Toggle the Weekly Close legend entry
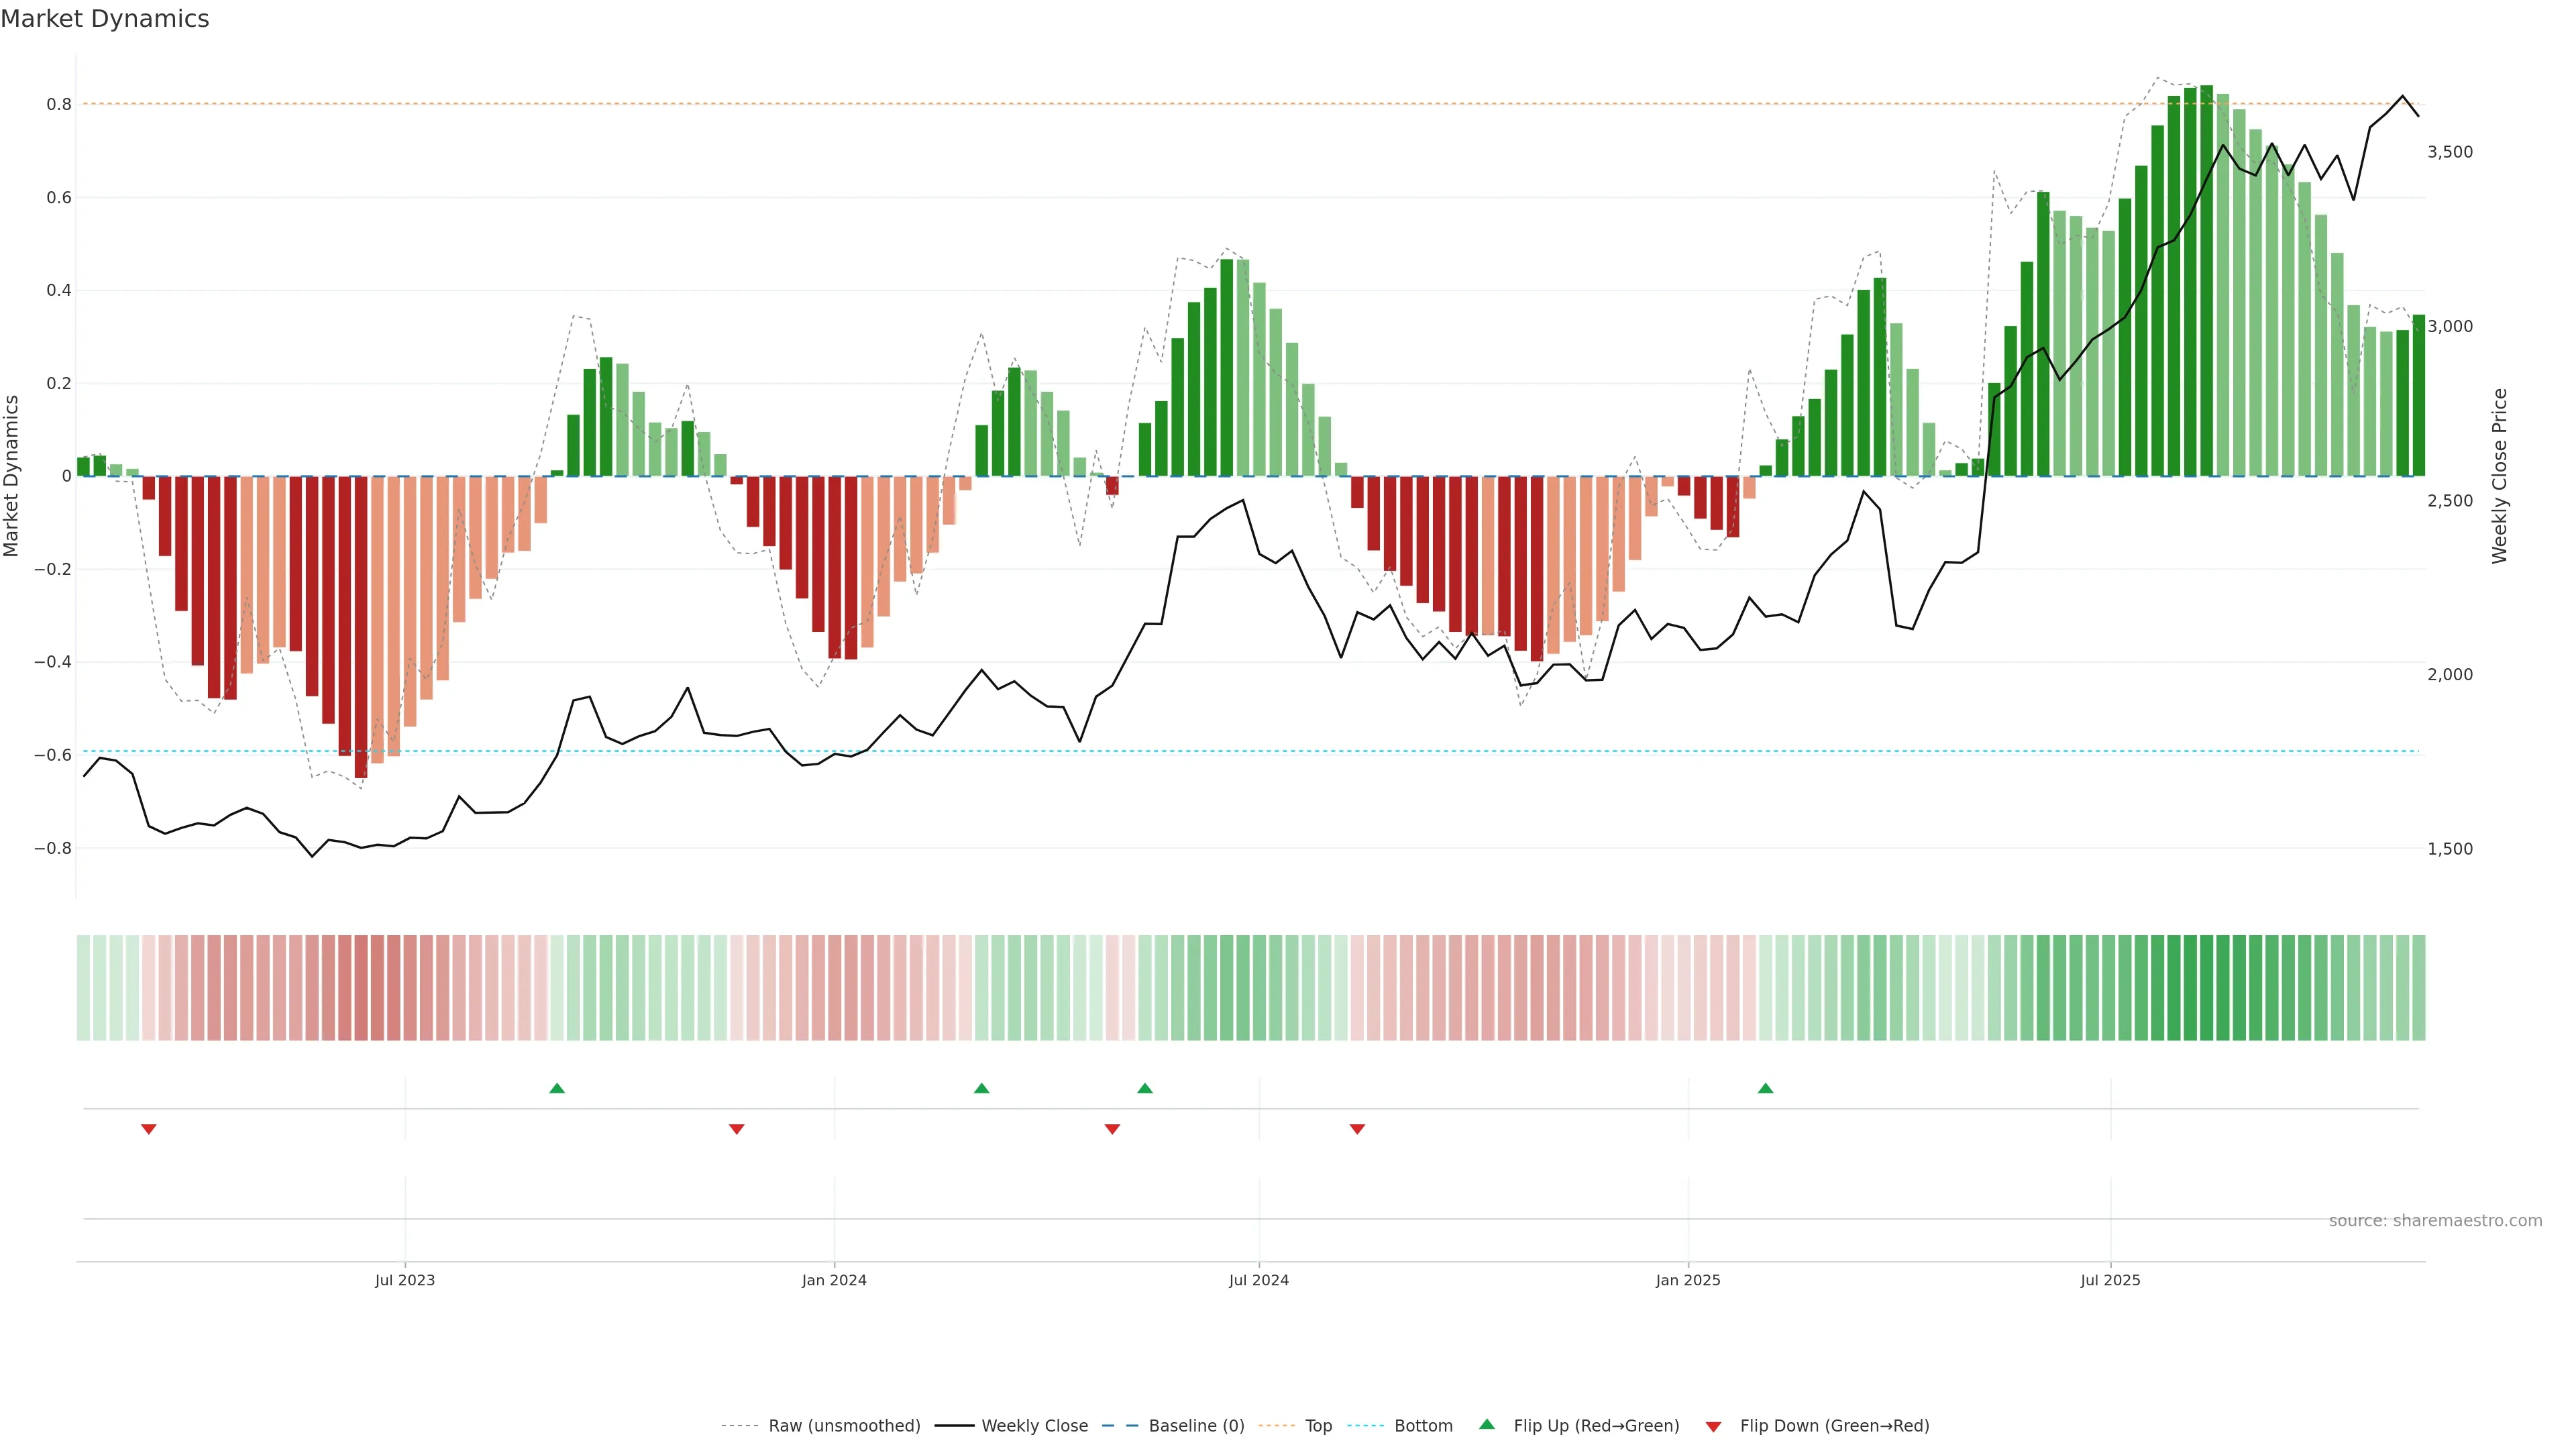Image resolution: width=2576 pixels, height=1449 pixels. pyautogui.click(x=1034, y=1426)
